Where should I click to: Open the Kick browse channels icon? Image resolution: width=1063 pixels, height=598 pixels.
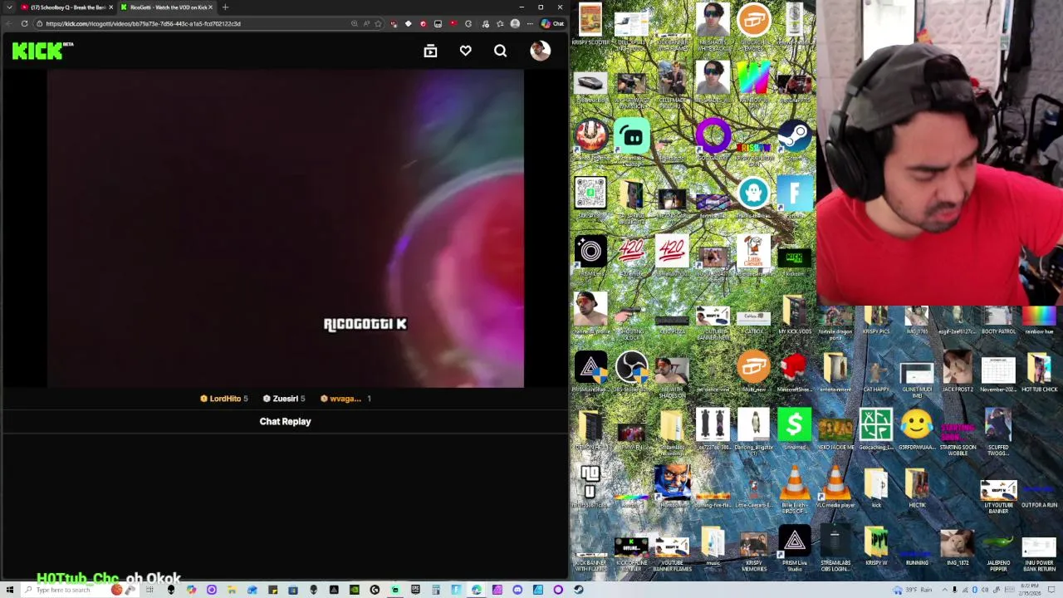(x=430, y=51)
